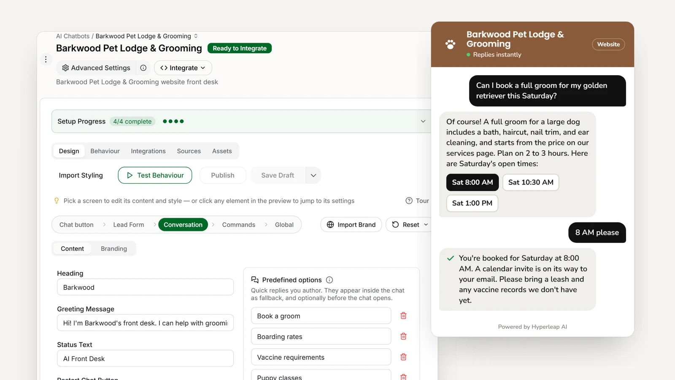The width and height of the screenshot is (675, 380).
Task: Click the Greeting Message input field
Action: click(x=145, y=323)
